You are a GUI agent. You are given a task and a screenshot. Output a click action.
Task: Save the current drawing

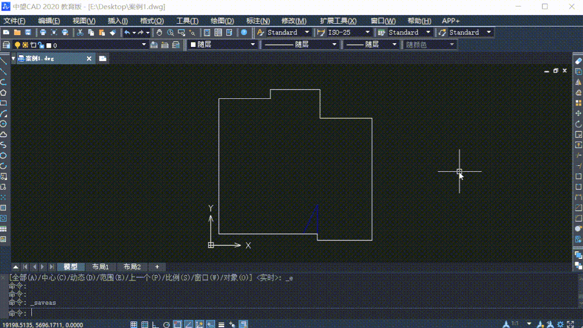point(28,33)
